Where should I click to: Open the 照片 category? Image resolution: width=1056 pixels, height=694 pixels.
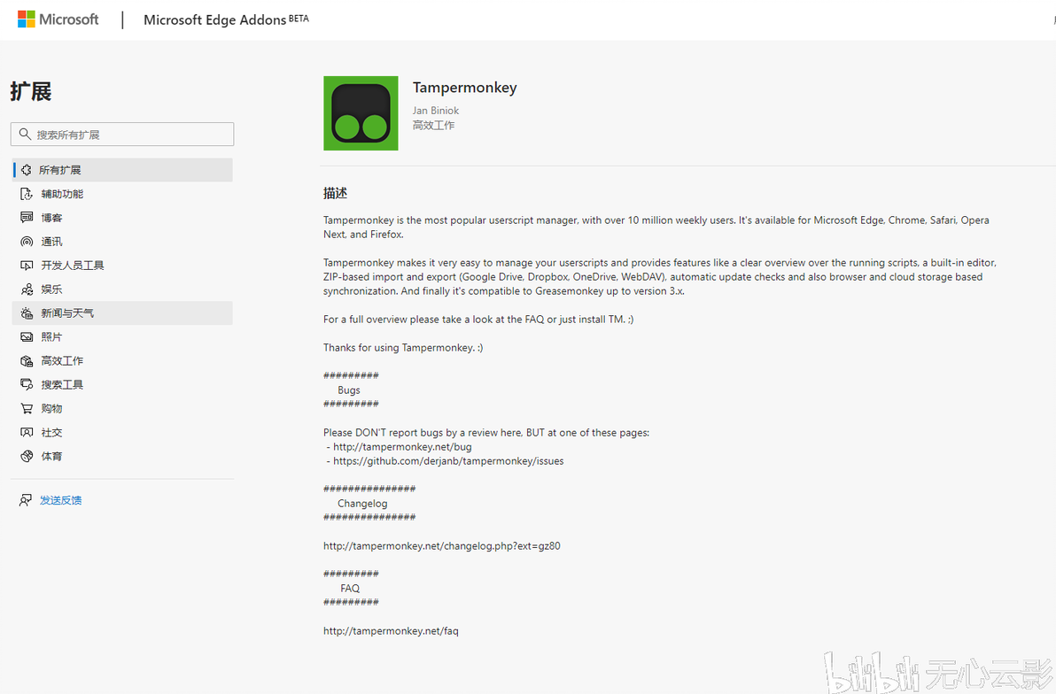pos(122,336)
